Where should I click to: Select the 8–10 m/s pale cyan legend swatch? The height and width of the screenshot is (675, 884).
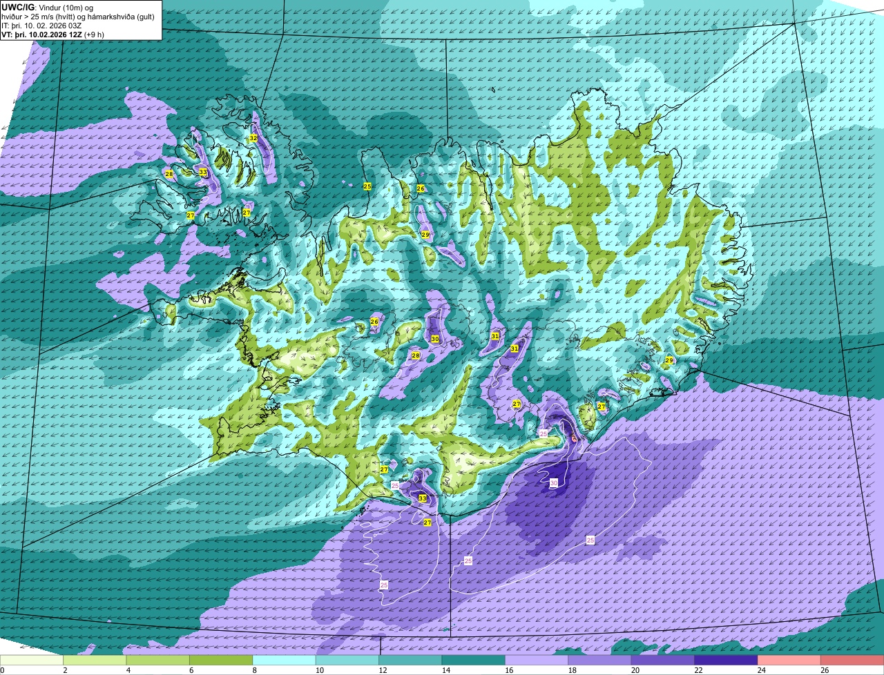click(x=285, y=661)
